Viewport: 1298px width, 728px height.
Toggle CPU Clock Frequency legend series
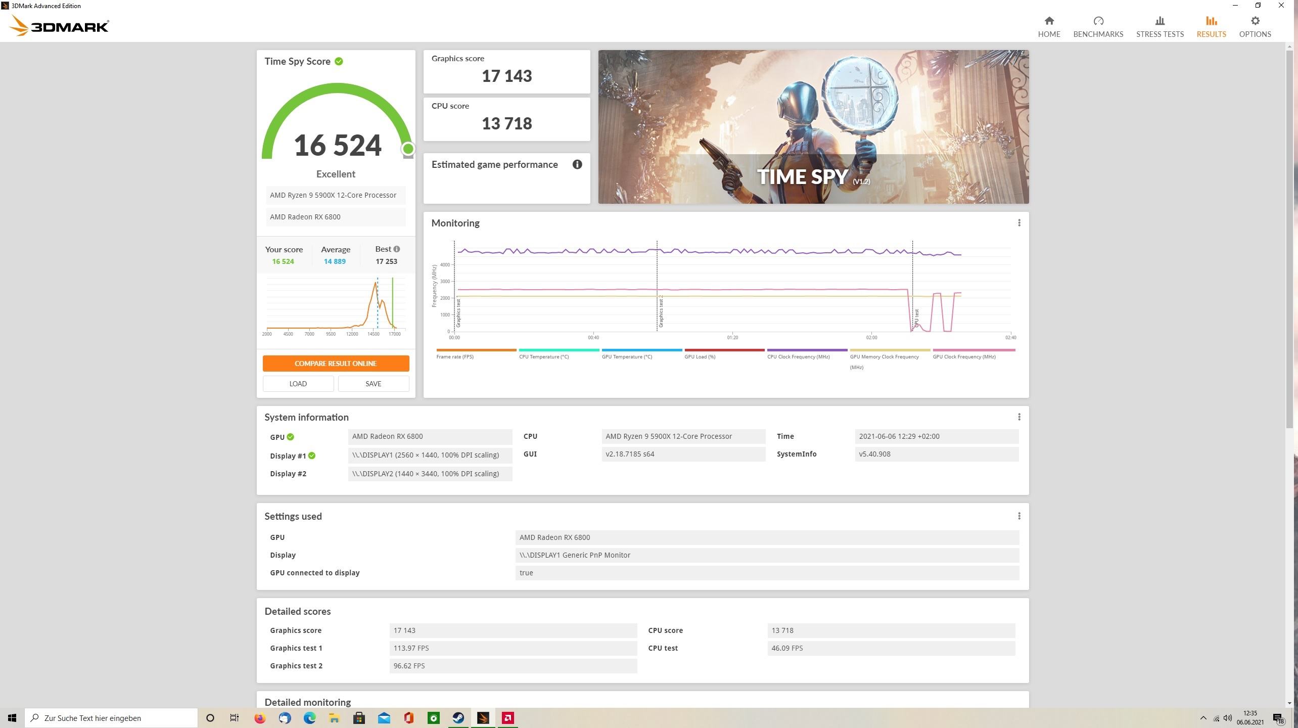[x=807, y=354]
